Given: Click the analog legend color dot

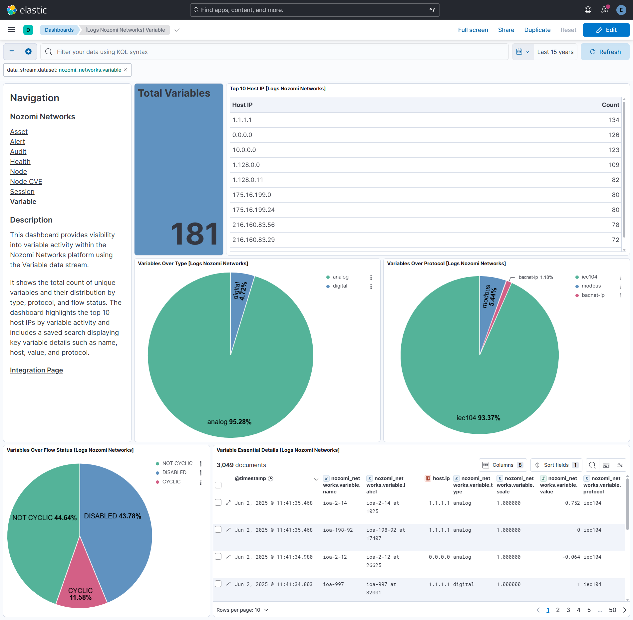Looking at the screenshot, I should pos(328,277).
